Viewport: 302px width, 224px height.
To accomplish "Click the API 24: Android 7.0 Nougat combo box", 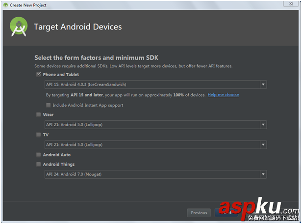I will tap(155, 174).
